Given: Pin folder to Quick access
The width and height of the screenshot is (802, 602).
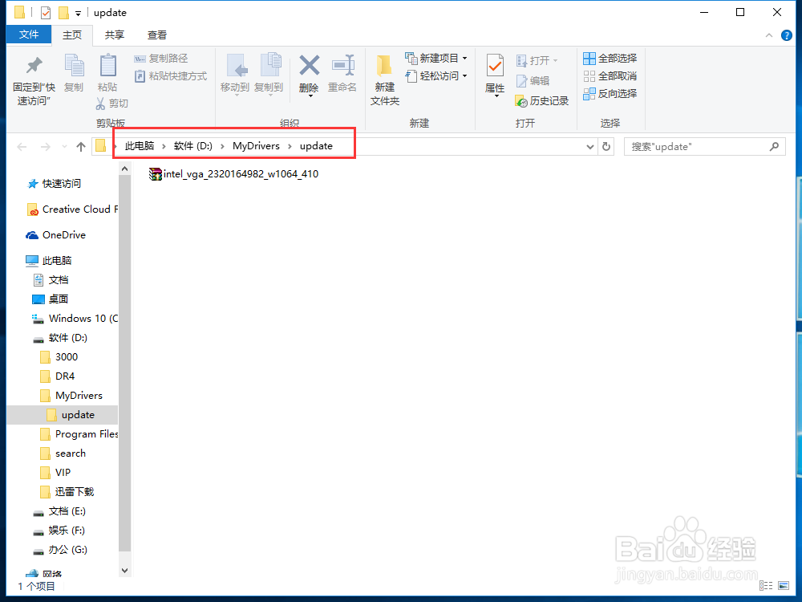Looking at the screenshot, I should click(x=34, y=80).
